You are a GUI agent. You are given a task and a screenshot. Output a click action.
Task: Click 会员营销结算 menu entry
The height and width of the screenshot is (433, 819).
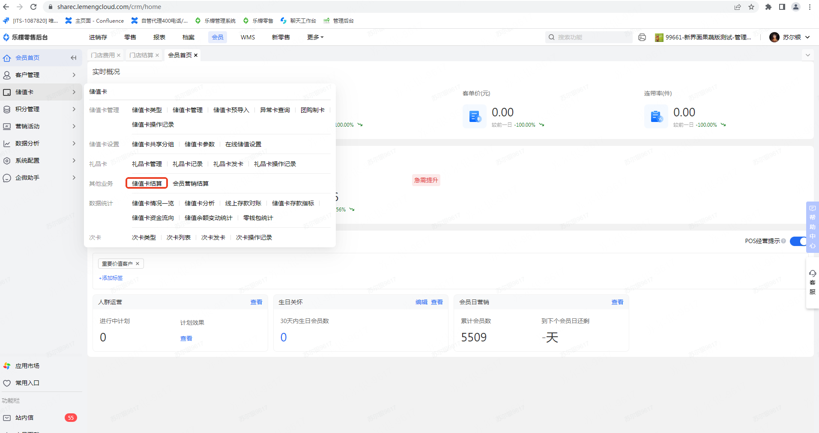pyautogui.click(x=191, y=184)
